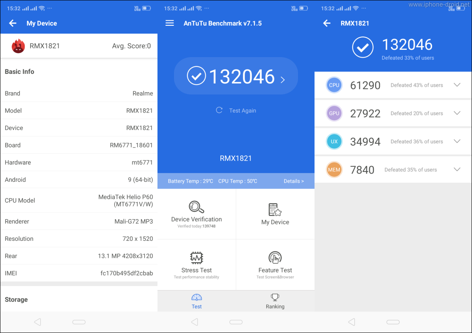The image size is (472, 333).
Task: Tap the Android back key under My Device
Action: coord(38,322)
